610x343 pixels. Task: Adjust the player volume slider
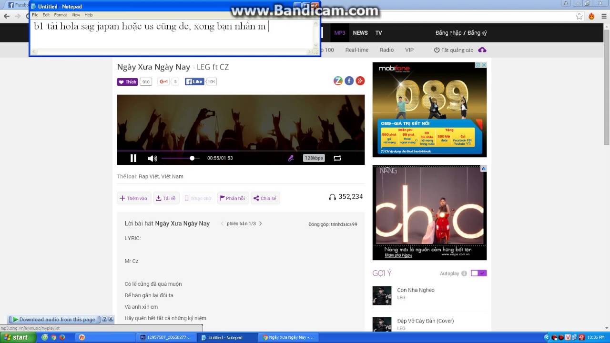tap(181, 158)
